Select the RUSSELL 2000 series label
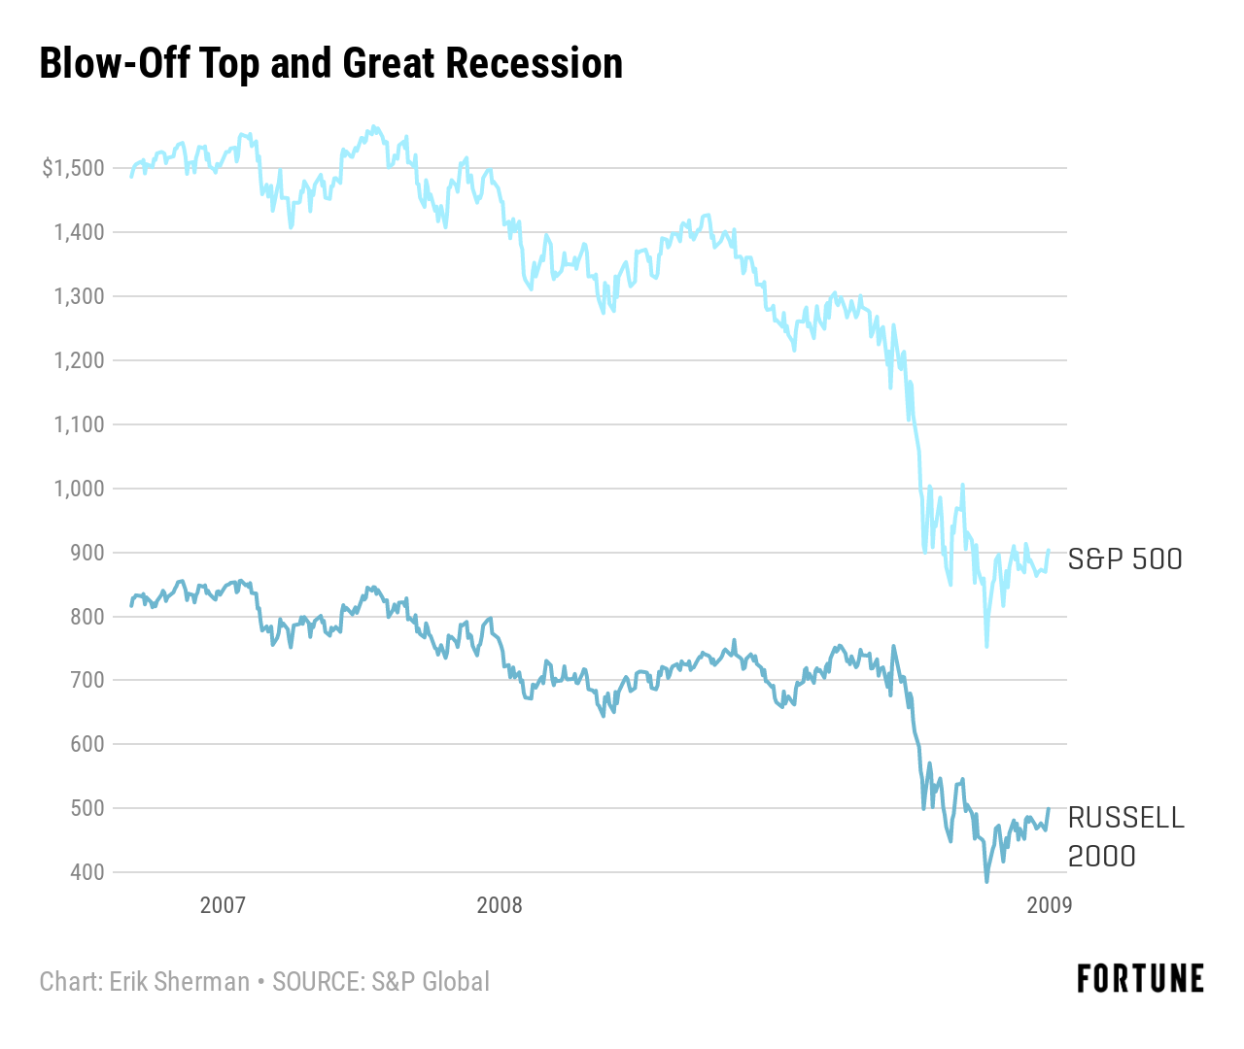 (1125, 836)
